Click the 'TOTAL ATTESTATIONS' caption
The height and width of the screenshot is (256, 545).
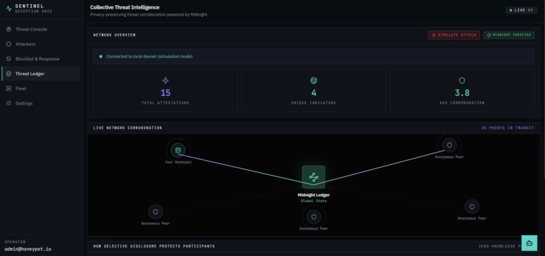click(166, 103)
